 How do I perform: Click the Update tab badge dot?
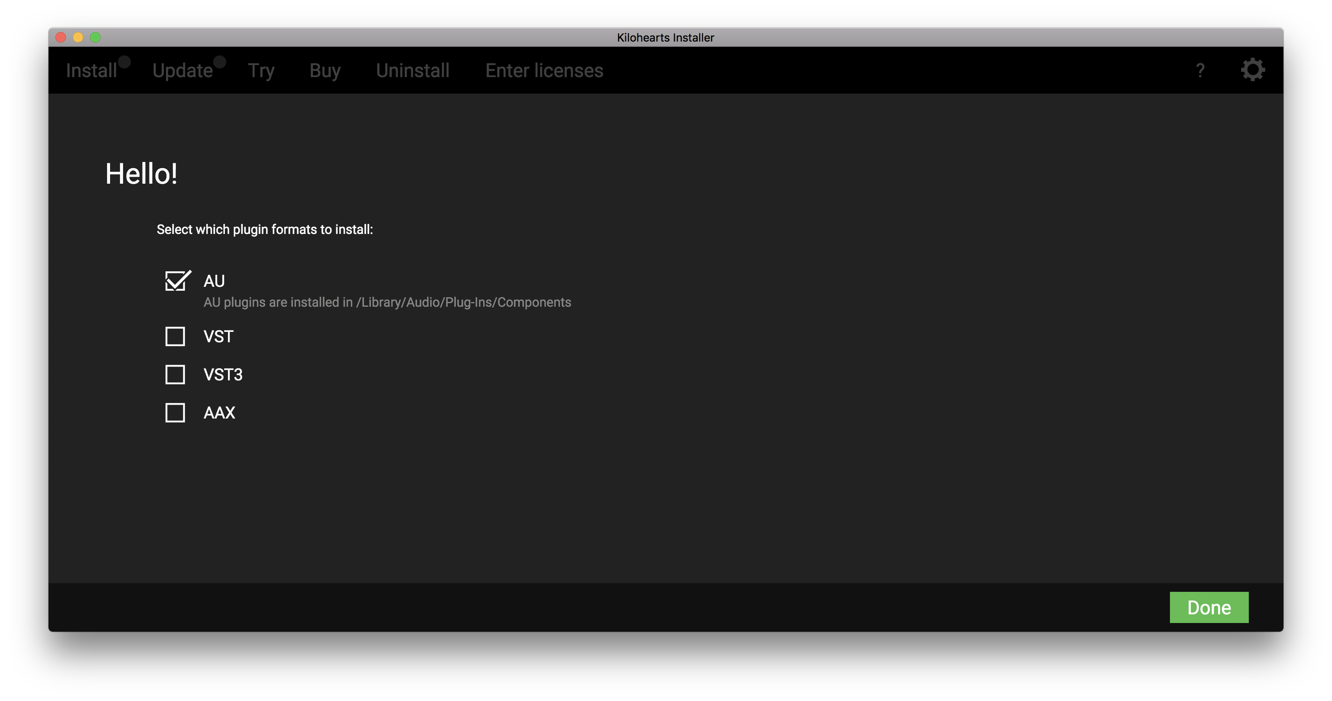pyautogui.click(x=220, y=62)
